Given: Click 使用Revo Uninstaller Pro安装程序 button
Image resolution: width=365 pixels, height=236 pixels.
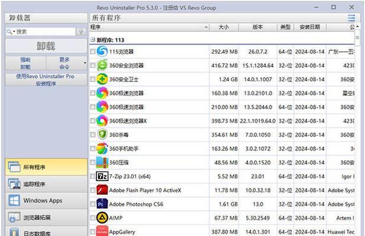Looking at the screenshot, I should (x=46, y=80).
